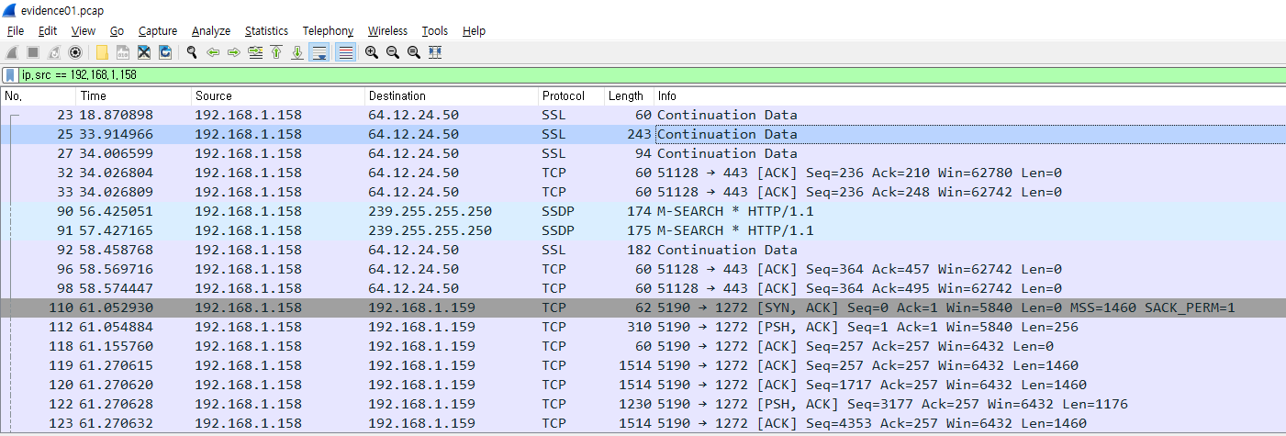
Task: Open the Wireless menu
Action: click(387, 31)
